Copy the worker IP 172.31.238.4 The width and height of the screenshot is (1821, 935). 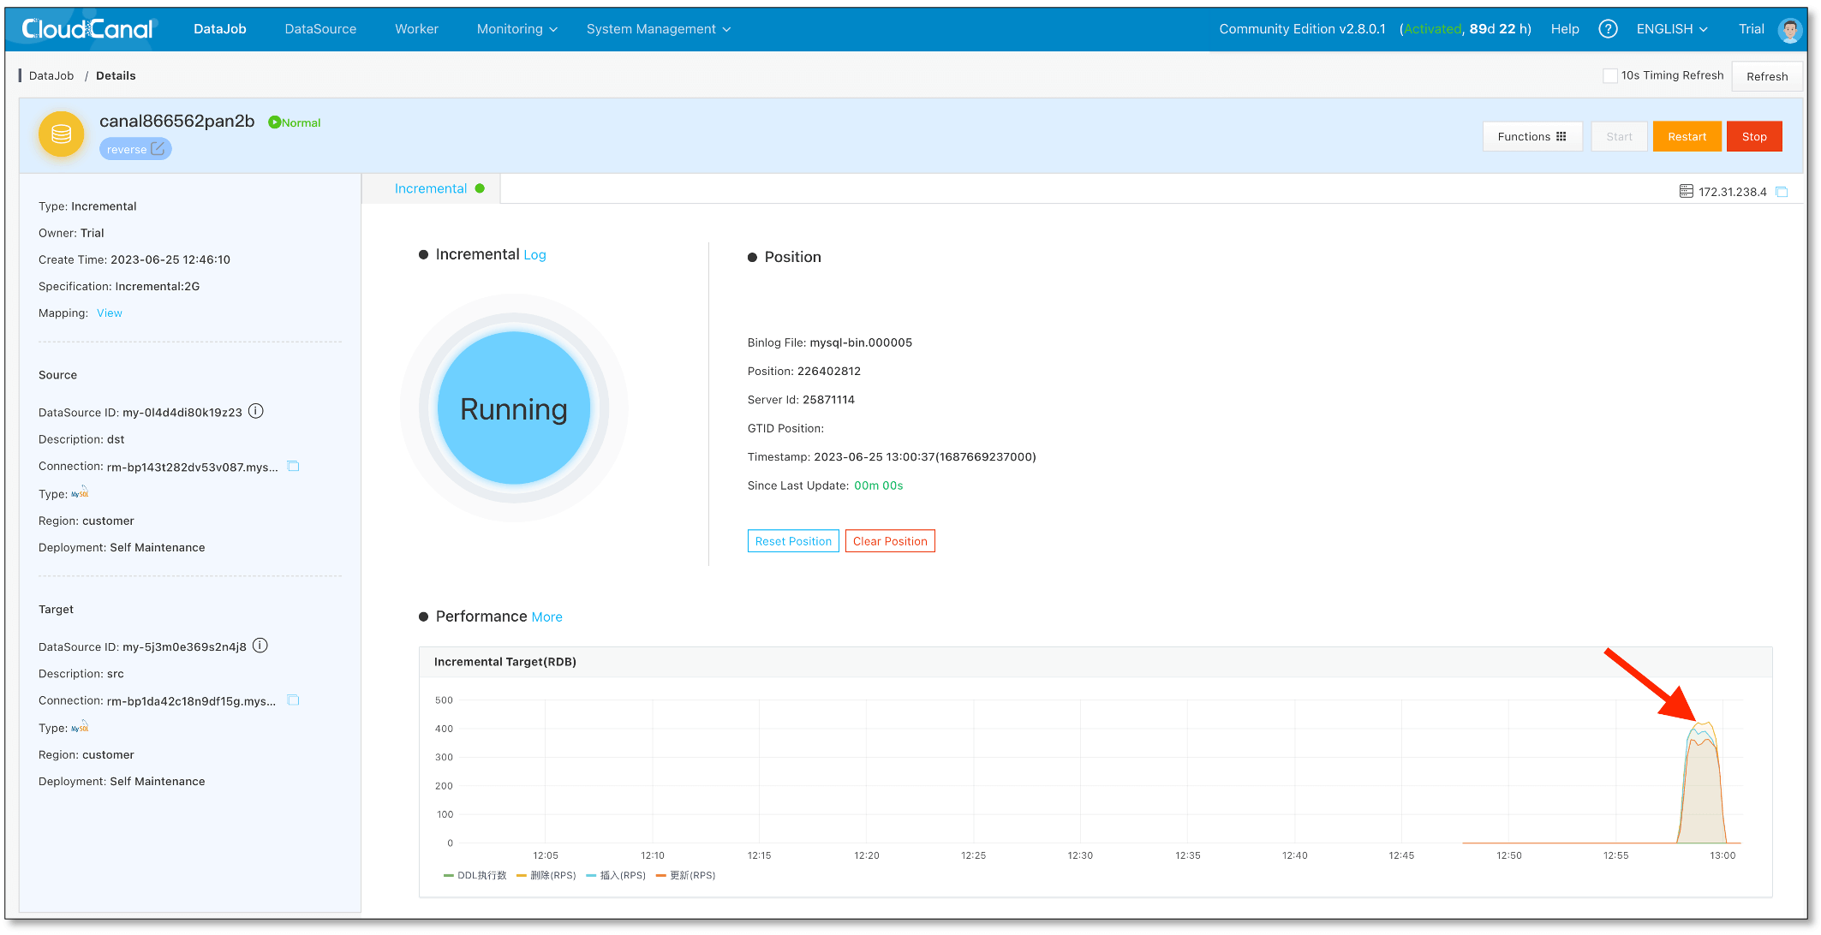[x=1782, y=192]
